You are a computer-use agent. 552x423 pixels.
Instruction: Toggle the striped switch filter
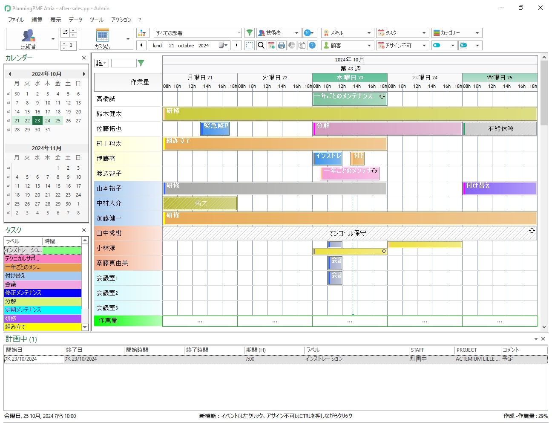click(464, 45)
